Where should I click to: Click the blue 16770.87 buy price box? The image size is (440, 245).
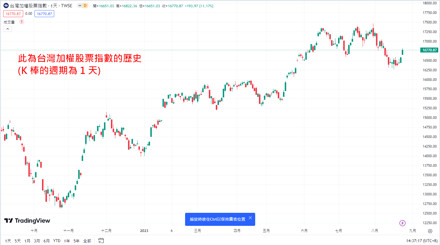tap(44, 14)
